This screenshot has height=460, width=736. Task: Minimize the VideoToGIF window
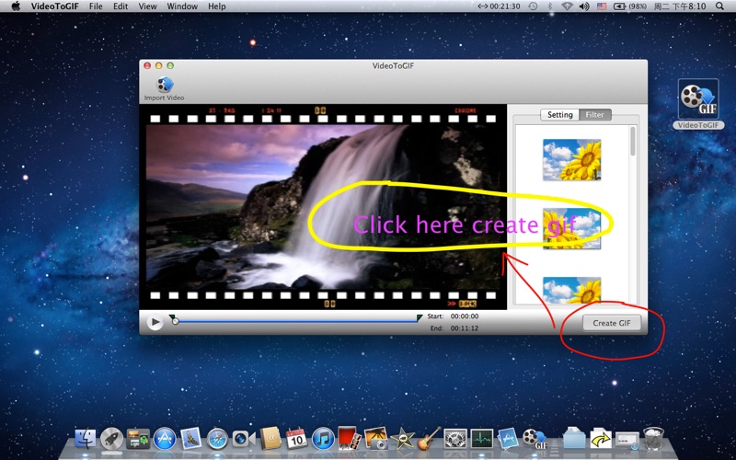click(x=158, y=65)
